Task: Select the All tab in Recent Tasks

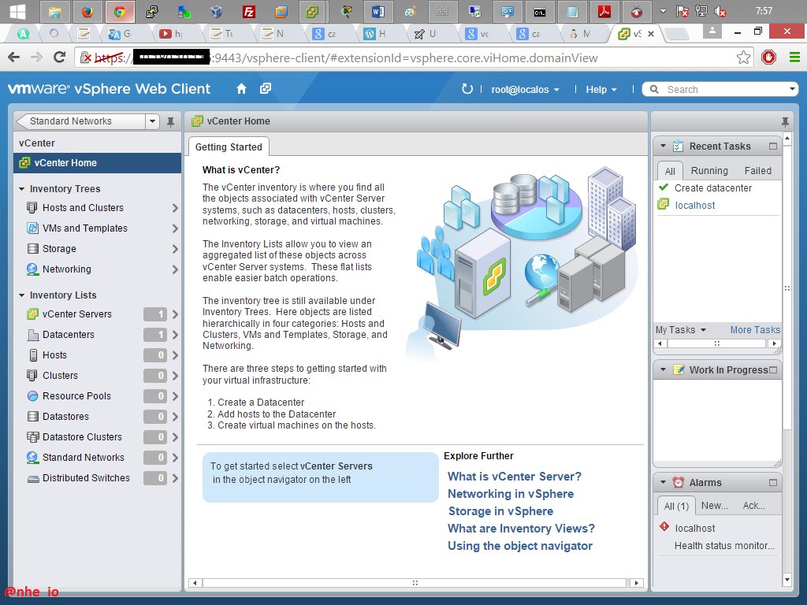Action: [x=670, y=171]
